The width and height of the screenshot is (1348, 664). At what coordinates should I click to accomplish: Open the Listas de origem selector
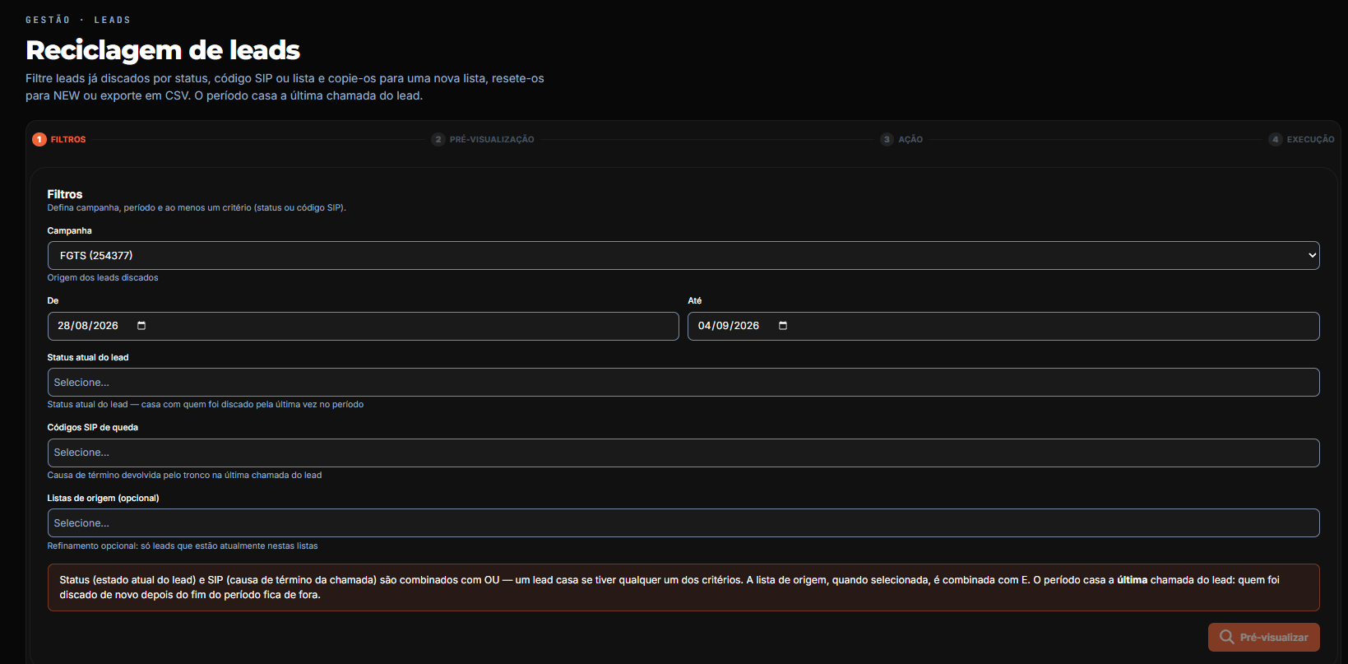[x=683, y=523]
